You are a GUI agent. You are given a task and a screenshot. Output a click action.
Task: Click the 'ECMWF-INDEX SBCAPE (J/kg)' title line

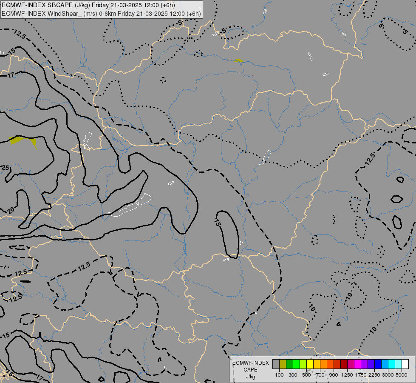click(x=88, y=5)
